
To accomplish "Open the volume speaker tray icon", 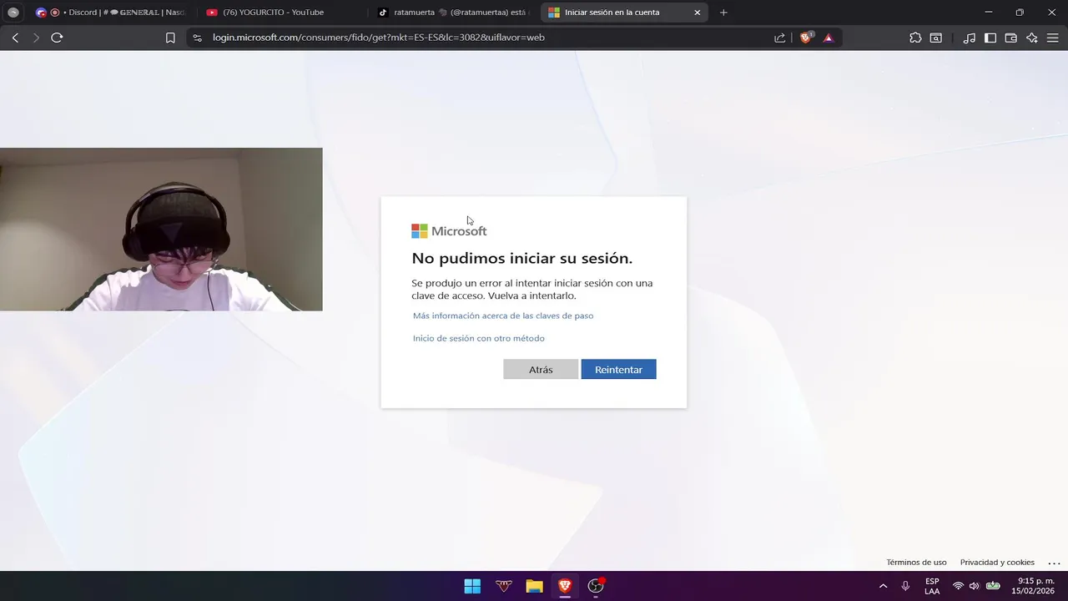I will click(x=974, y=586).
